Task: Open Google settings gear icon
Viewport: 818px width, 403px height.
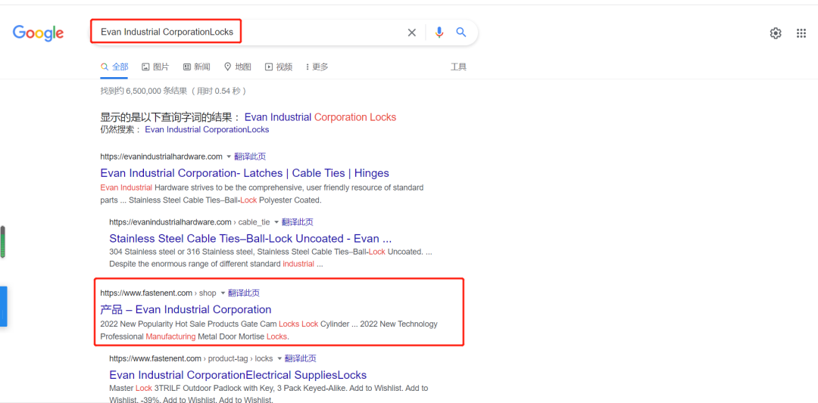Action: pos(776,33)
